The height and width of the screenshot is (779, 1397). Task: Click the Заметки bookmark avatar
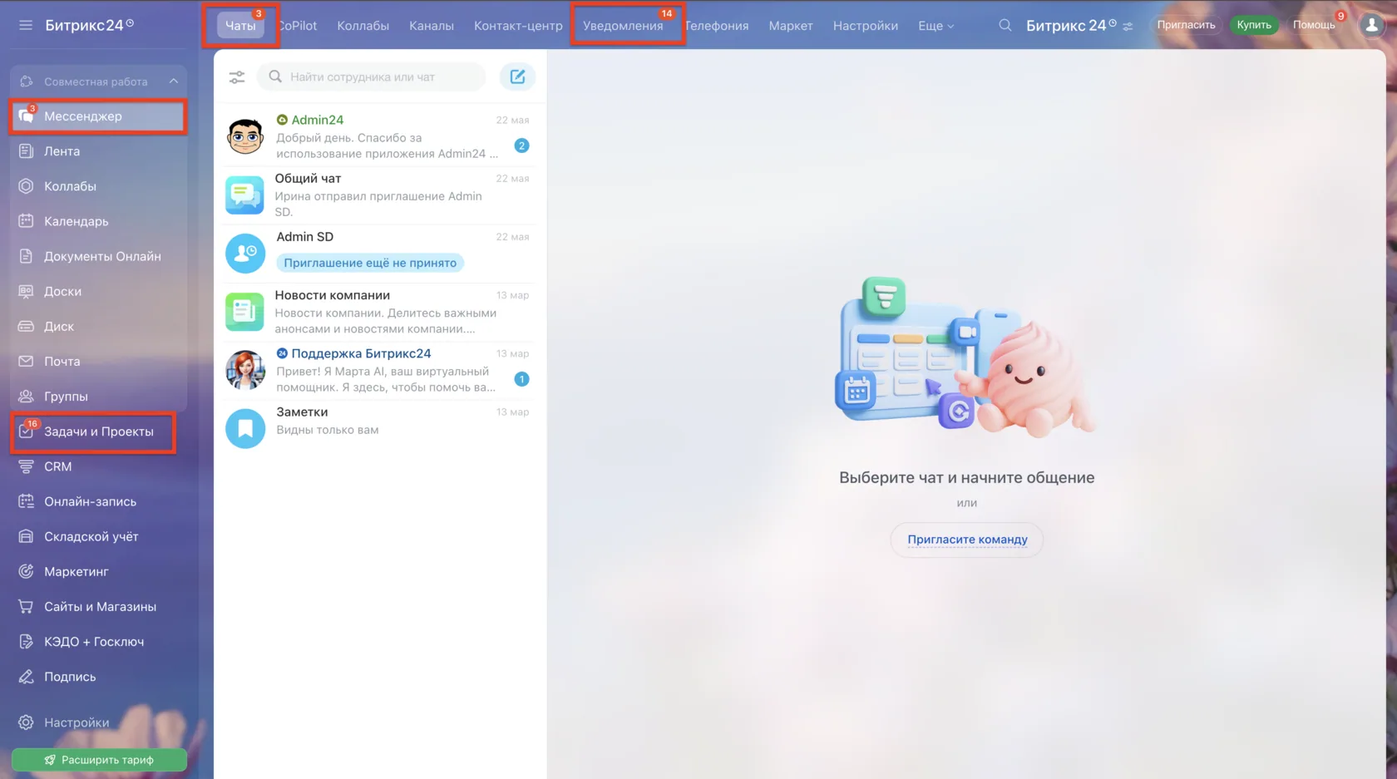click(245, 428)
